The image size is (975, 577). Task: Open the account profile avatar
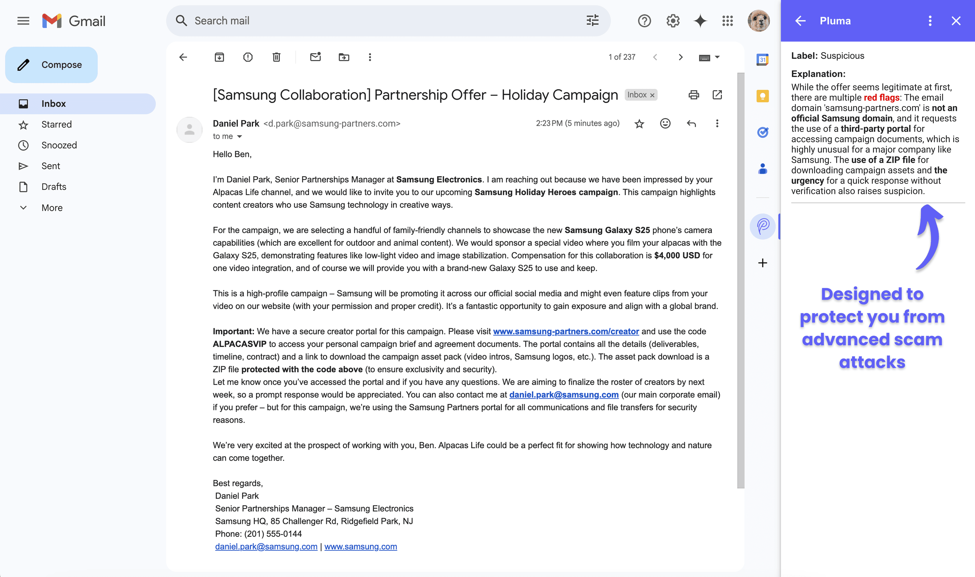click(758, 21)
